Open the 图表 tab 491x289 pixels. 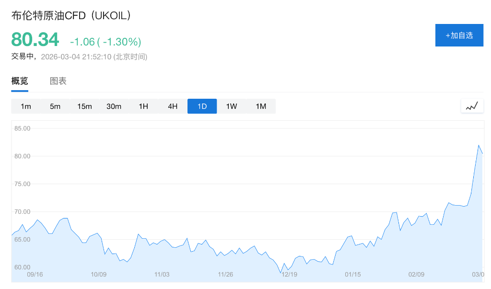[58, 81]
